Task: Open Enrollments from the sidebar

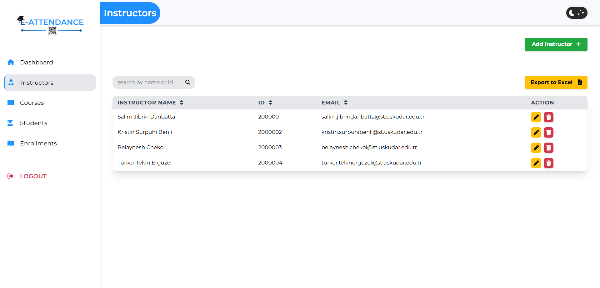Action: (x=38, y=143)
